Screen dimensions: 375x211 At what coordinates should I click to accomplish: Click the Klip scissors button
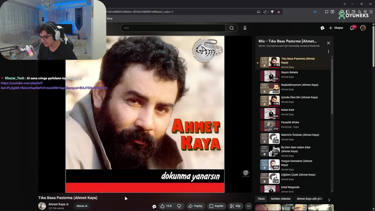[x=235, y=206]
